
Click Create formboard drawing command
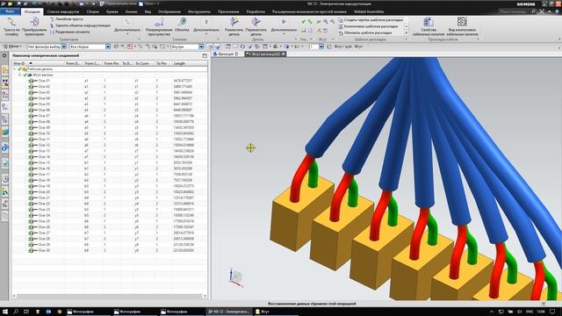pos(371,20)
